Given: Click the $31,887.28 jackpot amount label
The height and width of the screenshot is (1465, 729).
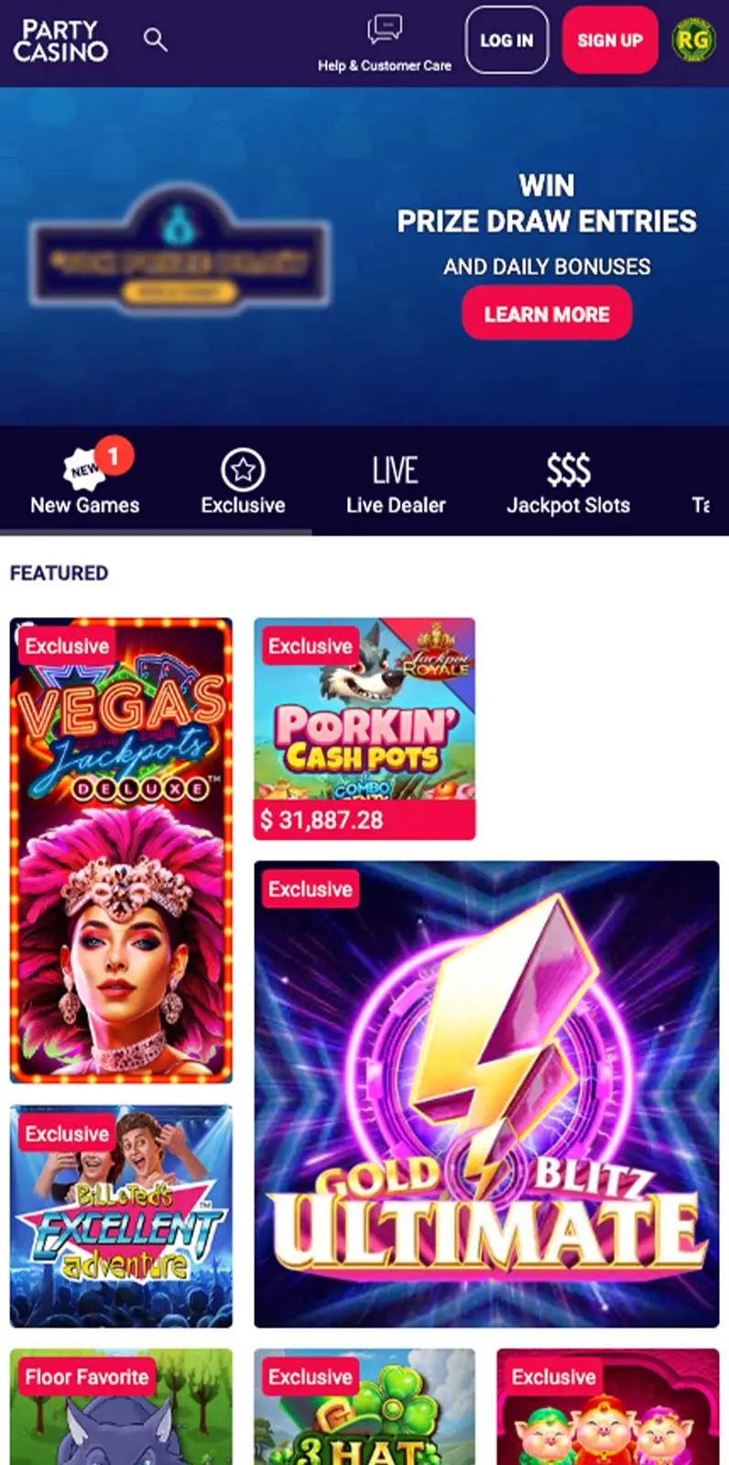Looking at the screenshot, I should [x=322, y=820].
